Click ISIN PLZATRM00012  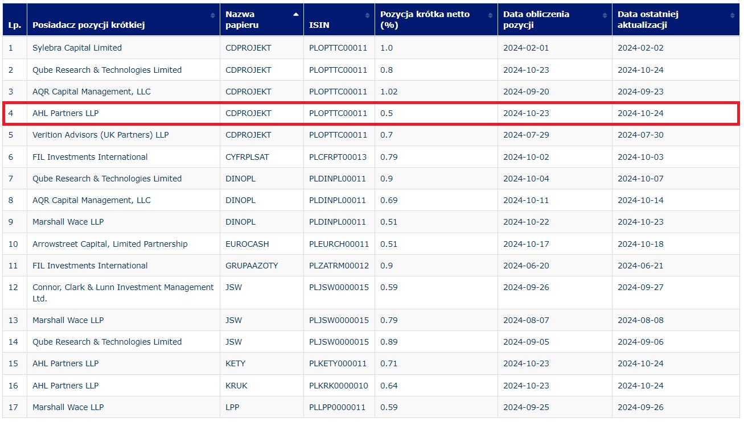coord(339,266)
